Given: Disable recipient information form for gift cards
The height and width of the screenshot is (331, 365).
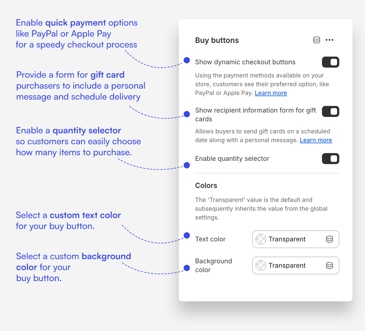Looking at the screenshot, I should 330,112.
